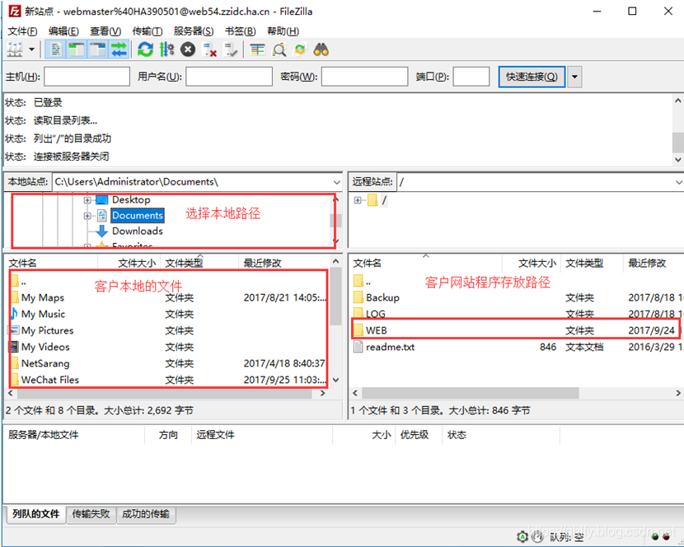The image size is (684, 547).
Task: Select the My Pictures local folder
Action: (47, 330)
